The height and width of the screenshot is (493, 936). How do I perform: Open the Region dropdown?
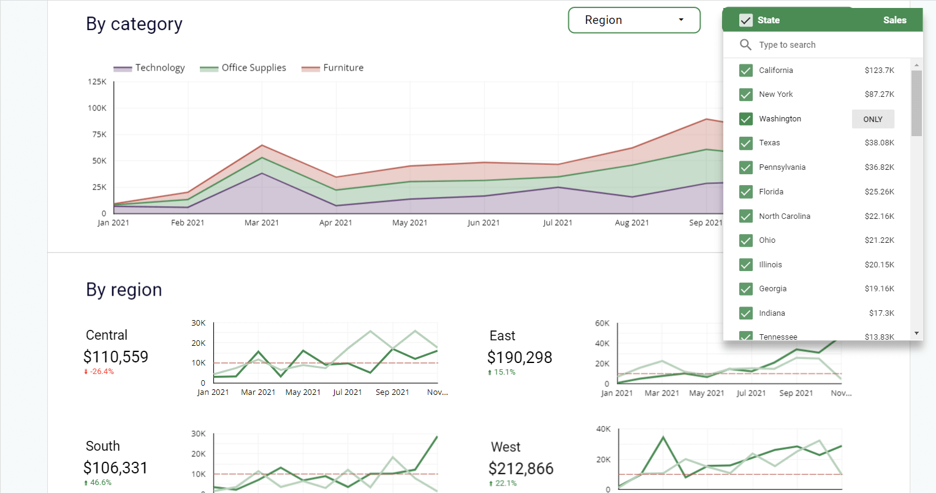tap(634, 20)
